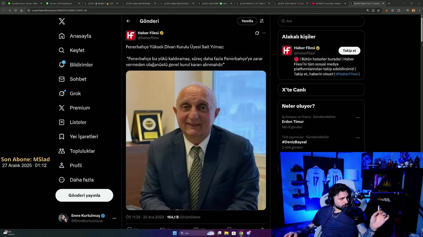The image size is (423, 237).
Task: Click the Windows taskbar search box
Action: tap(197, 233)
